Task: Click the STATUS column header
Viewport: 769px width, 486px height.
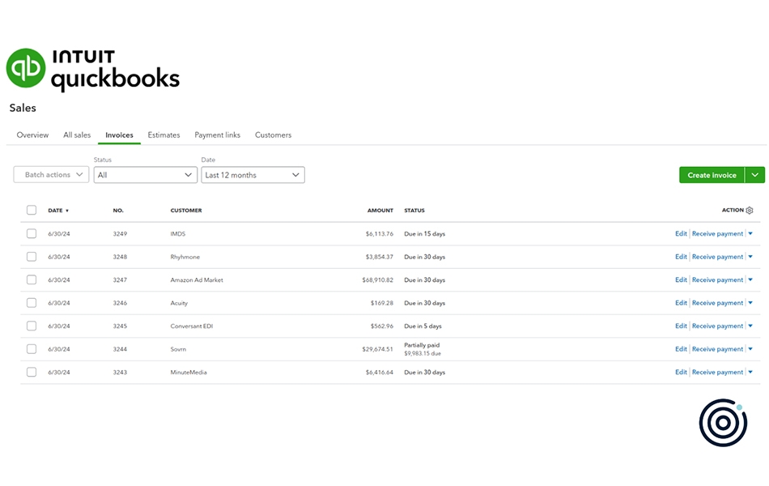Action: (x=414, y=211)
